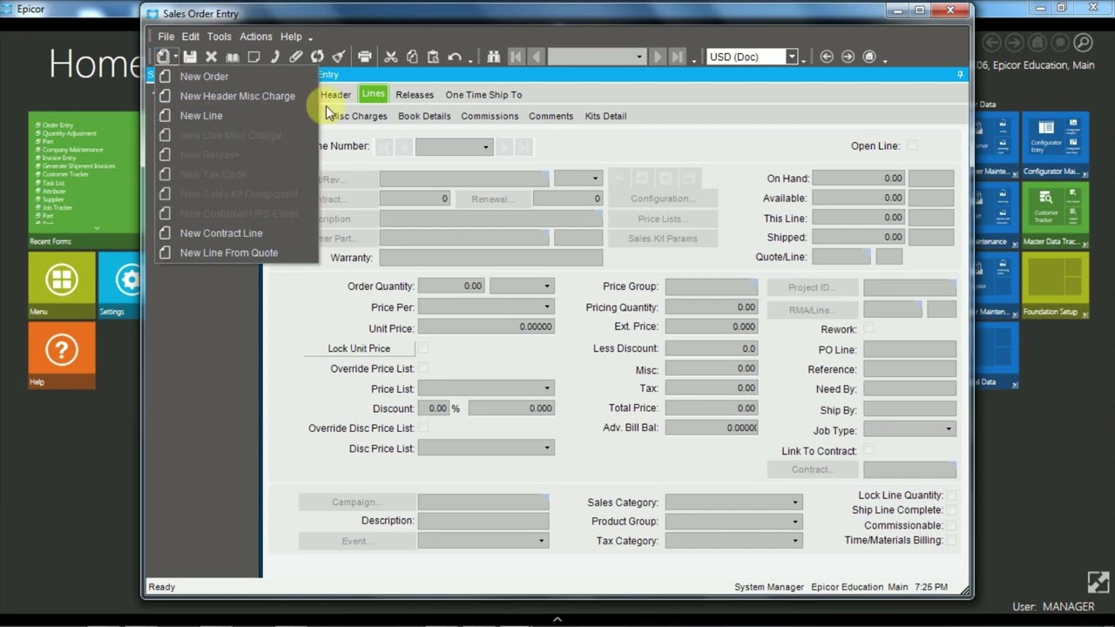Click the Unit Price field

coord(486,327)
